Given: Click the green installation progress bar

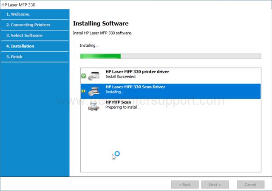Looking at the screenshot, I should [171, 56].
